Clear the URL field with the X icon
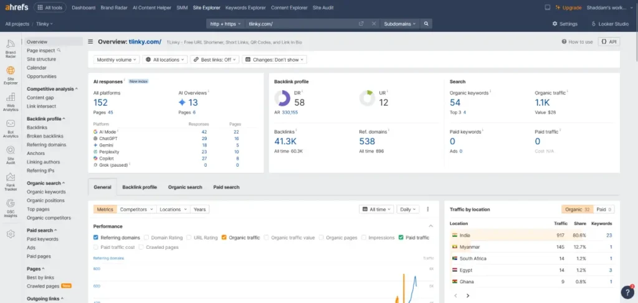Viewport: 638px width, 303px height. [x=374, y=24]
